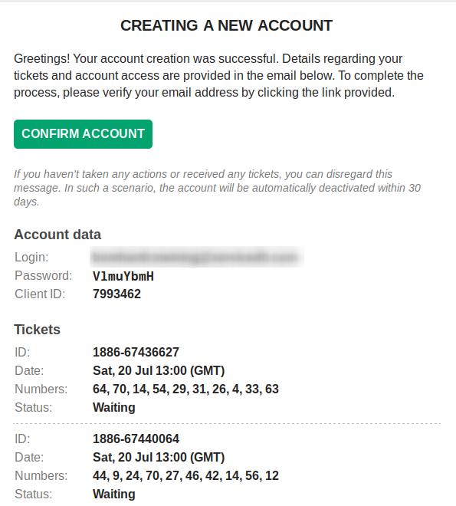
Task: Click the first ticket's date value
Action: click(x=159, y=370)
